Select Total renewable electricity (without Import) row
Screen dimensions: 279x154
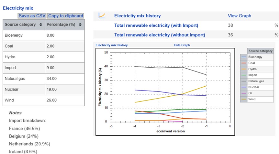pyautogui.click(x=160, y=35)
